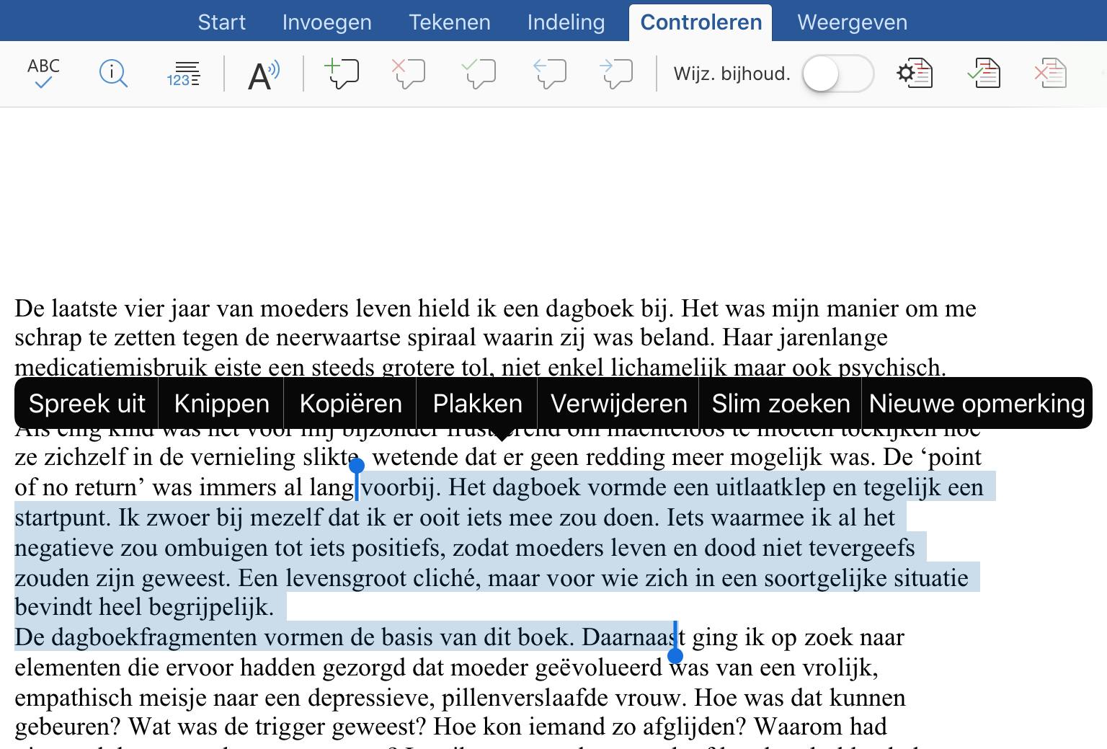The width and height of the screenshot is (1107, 749).
Task: Switch to the Start tab
Action: tap(222, 22)
